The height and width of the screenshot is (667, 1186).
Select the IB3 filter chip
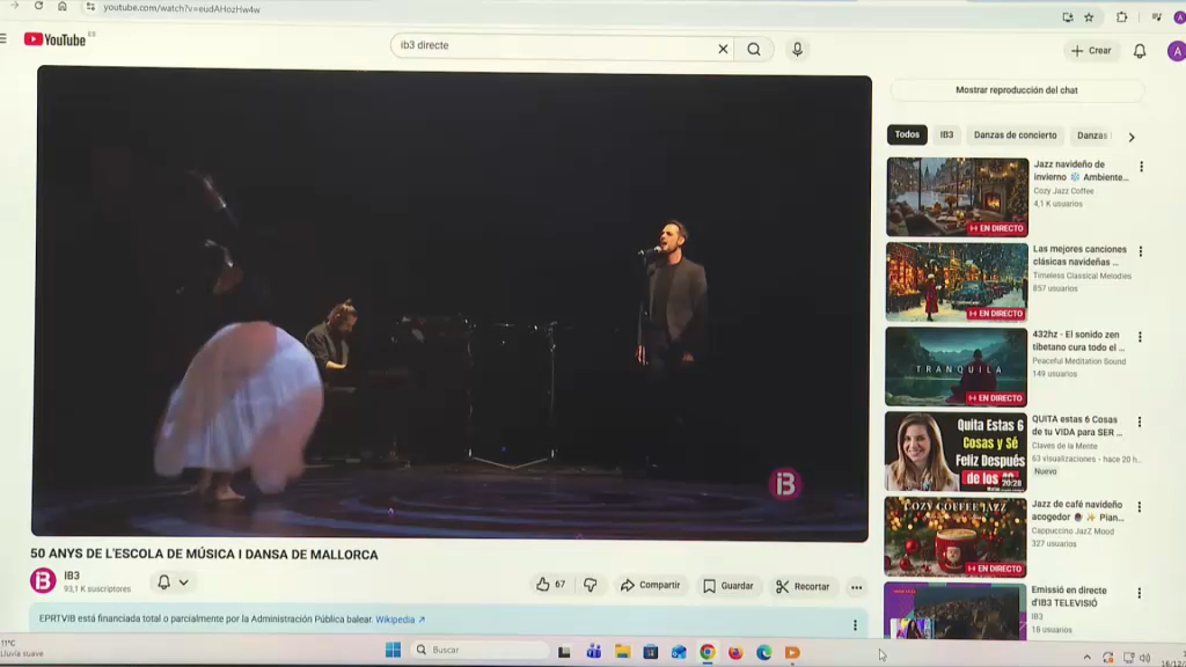pyautogui.click(x=946, y=135)
